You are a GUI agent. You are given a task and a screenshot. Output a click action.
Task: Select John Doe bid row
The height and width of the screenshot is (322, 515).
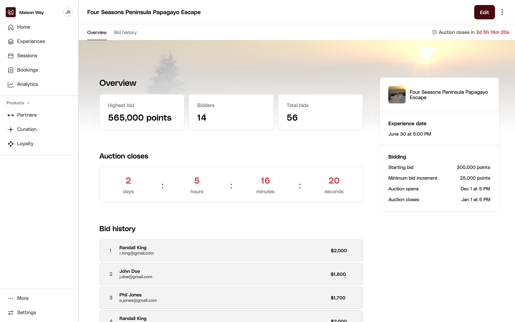pyautogui.click(x=231, y=274)
